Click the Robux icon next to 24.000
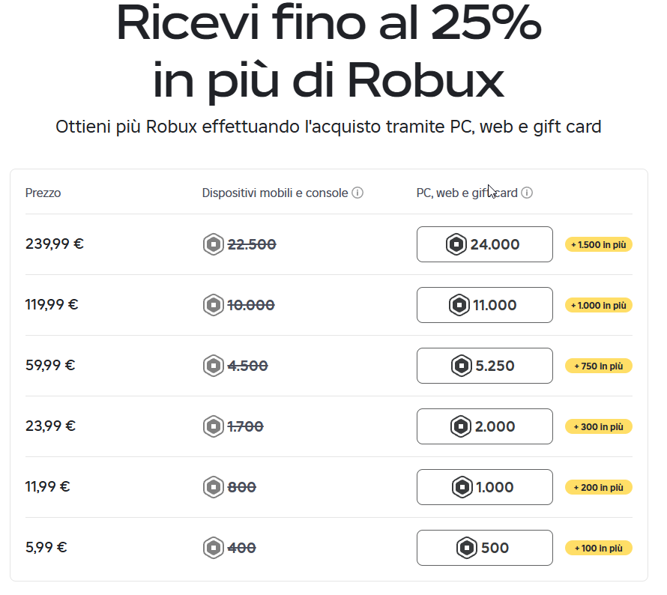This screenshot has width=667, height=595. [x=456, y=244]
